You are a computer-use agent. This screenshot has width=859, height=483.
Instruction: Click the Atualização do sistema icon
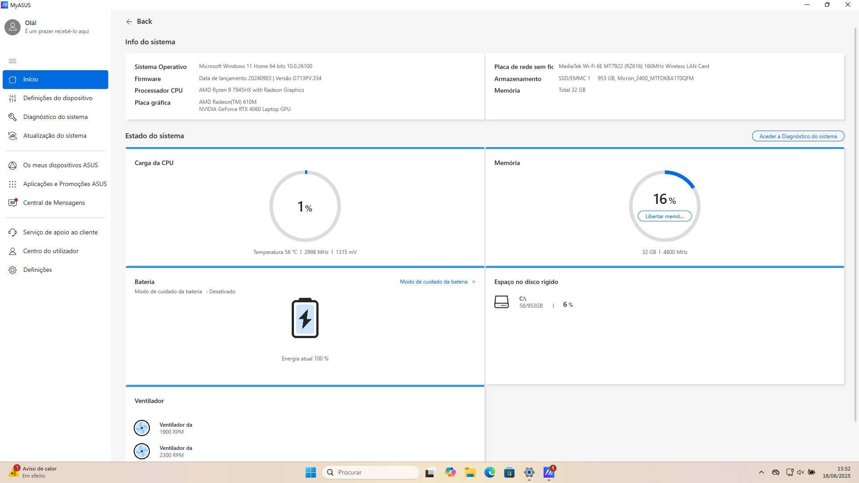click(13, 136)
